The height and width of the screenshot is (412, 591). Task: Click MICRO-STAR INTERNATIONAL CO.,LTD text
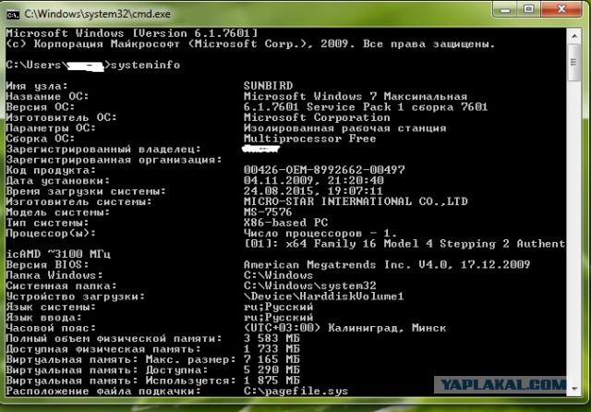356,201
